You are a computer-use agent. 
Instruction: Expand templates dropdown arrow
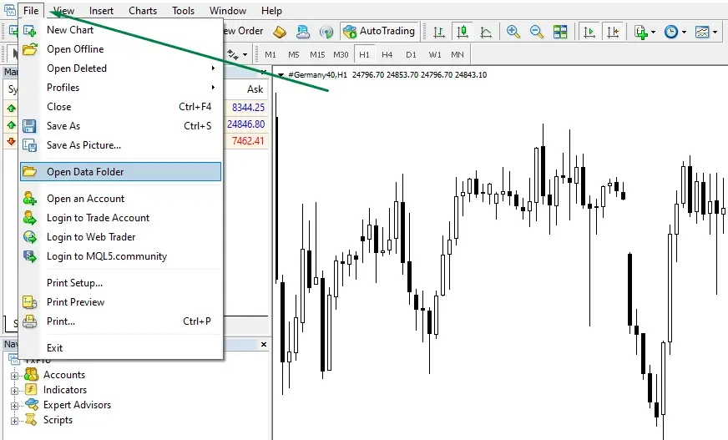click(x=715, y=32)
